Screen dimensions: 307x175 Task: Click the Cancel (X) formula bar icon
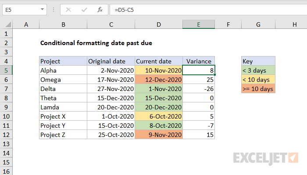[68, 10]
